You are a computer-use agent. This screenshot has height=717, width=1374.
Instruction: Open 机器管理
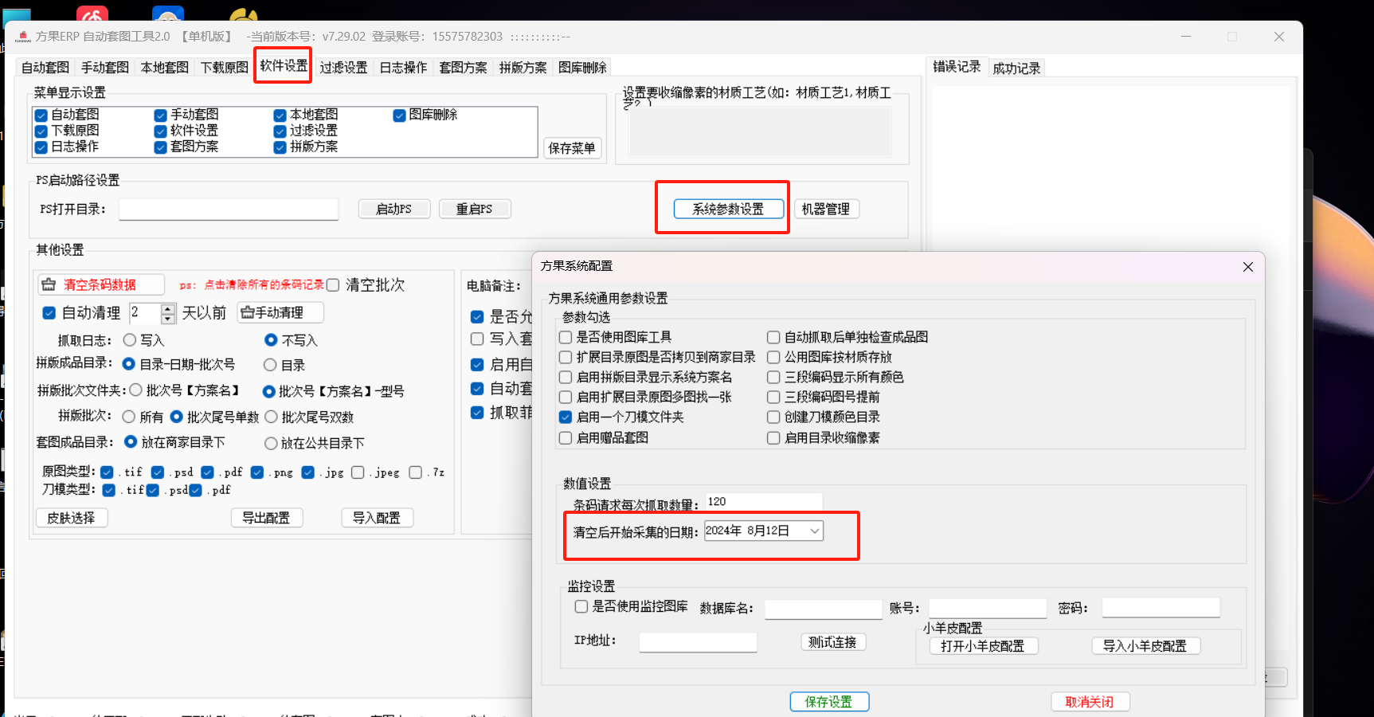point(826,209)
